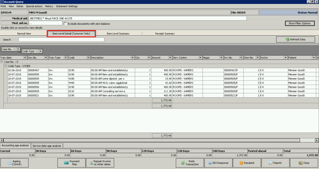Image resolution: width=319 pixels, height=169 pixels.
Task: Click the Refresh Data icon button
Action: pyautogui.click(x=295, y=39)
